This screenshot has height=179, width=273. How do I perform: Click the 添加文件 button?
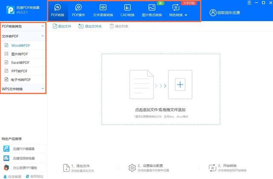[x=62, y=26]
